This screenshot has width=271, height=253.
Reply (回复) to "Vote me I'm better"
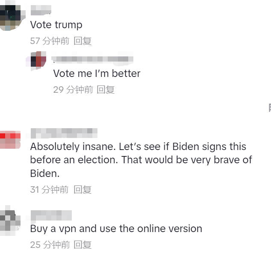(x=106, y=90)
